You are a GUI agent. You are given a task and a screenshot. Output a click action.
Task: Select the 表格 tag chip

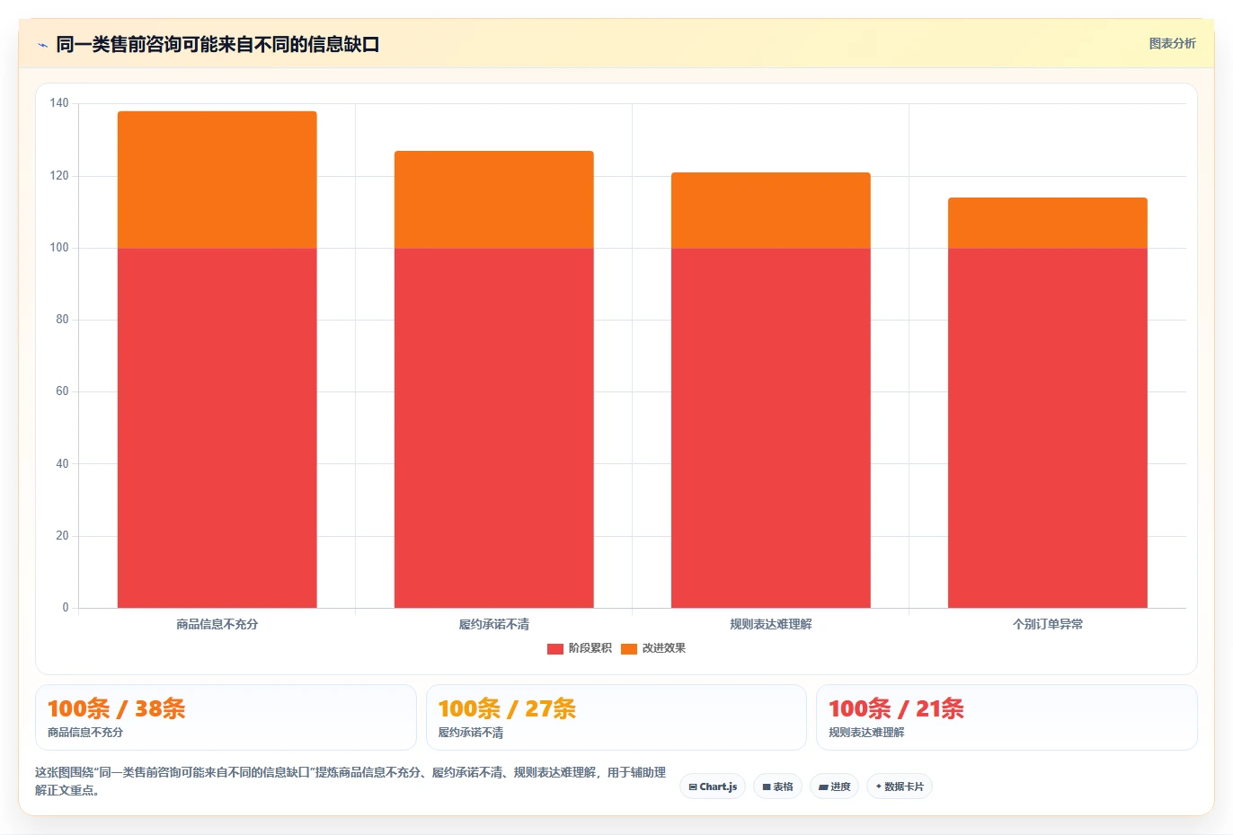[x=778, y=787]
